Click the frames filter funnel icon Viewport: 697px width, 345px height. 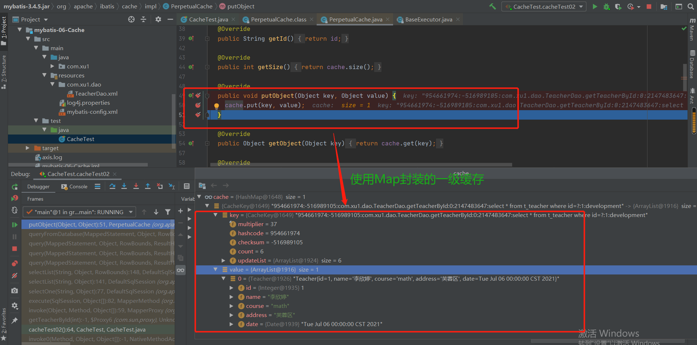pyautogui.click(x=168, y=212)
